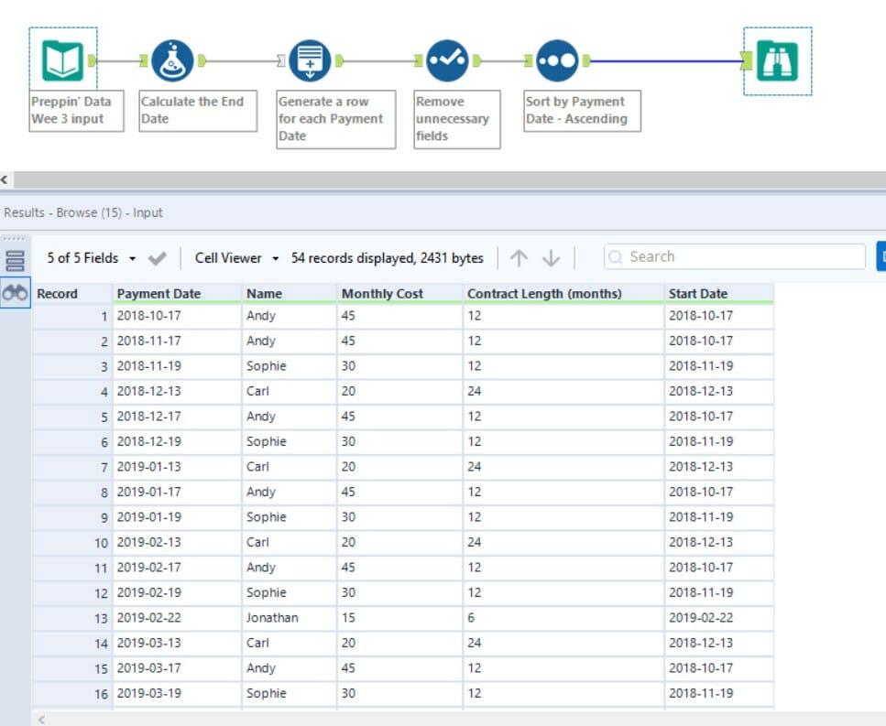Click the Formula tool flask icon
The image size is (886, 726).
click(x=171, y=60)
